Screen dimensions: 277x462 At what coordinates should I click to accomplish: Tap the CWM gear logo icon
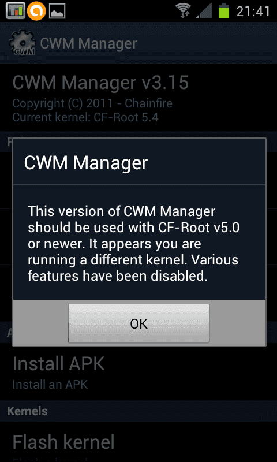tap(23, 44)
